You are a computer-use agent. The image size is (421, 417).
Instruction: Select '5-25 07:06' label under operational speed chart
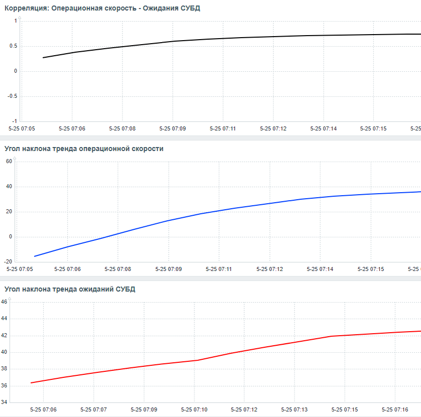[x=67, y=269]
